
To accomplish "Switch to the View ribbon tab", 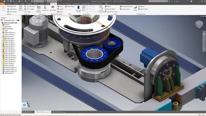I will (x=59, y=4).
